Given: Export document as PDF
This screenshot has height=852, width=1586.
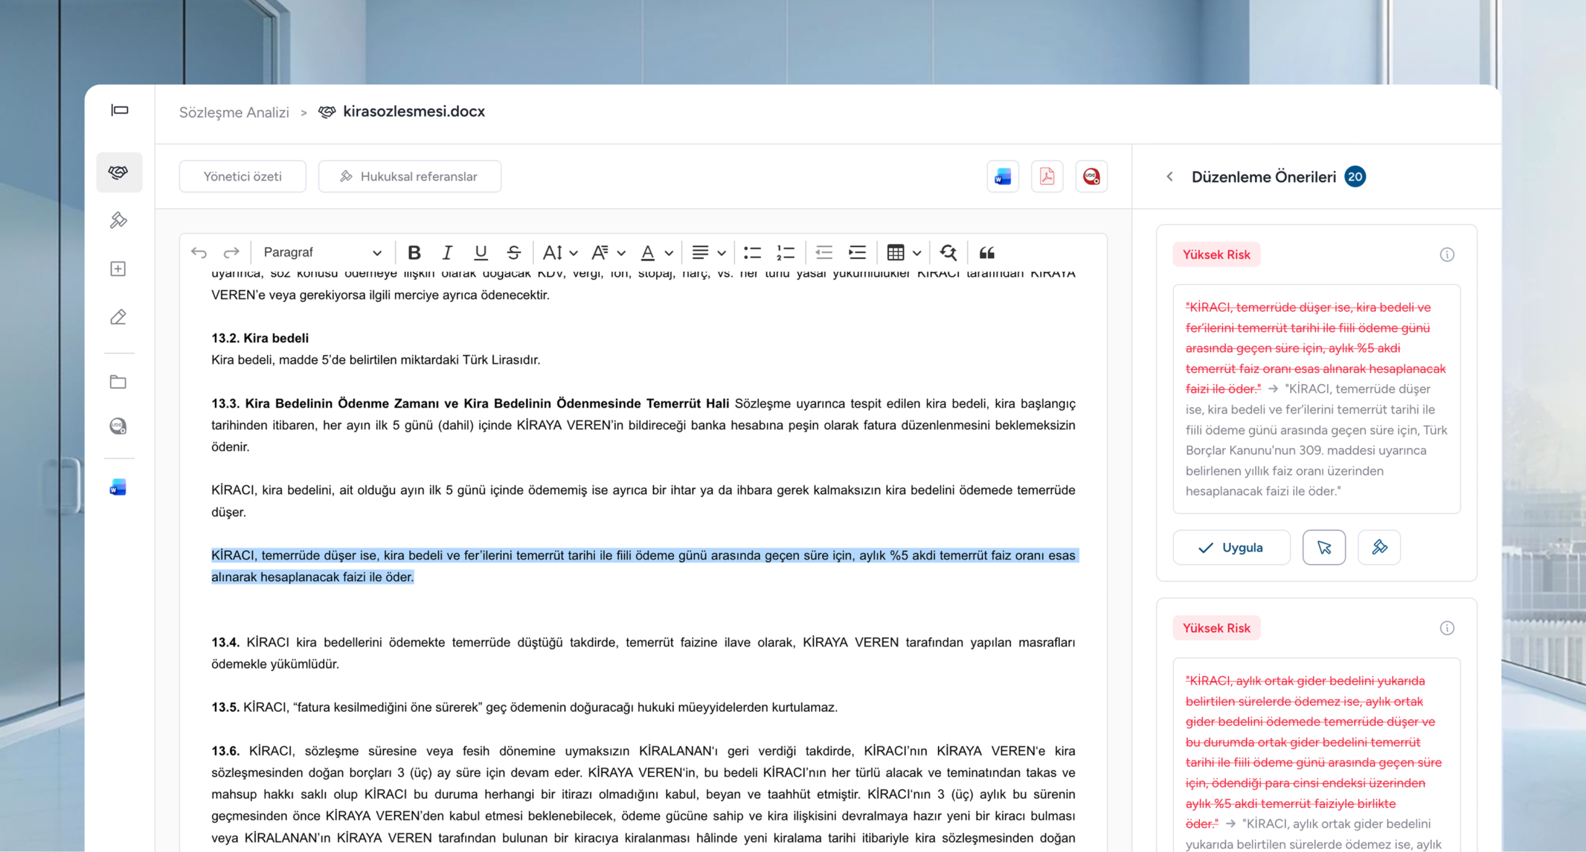Looking at the screenshot, I should tap(1047, 176).
